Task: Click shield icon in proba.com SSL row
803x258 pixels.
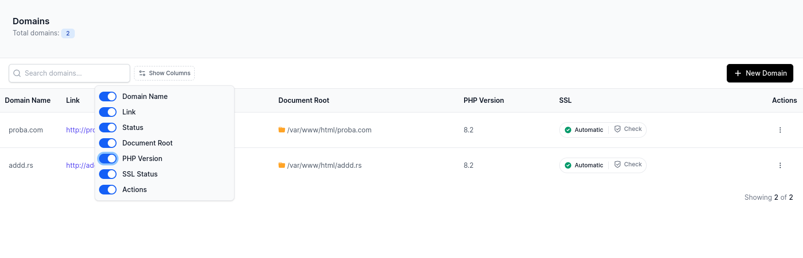Action: (x=618, y=129)
